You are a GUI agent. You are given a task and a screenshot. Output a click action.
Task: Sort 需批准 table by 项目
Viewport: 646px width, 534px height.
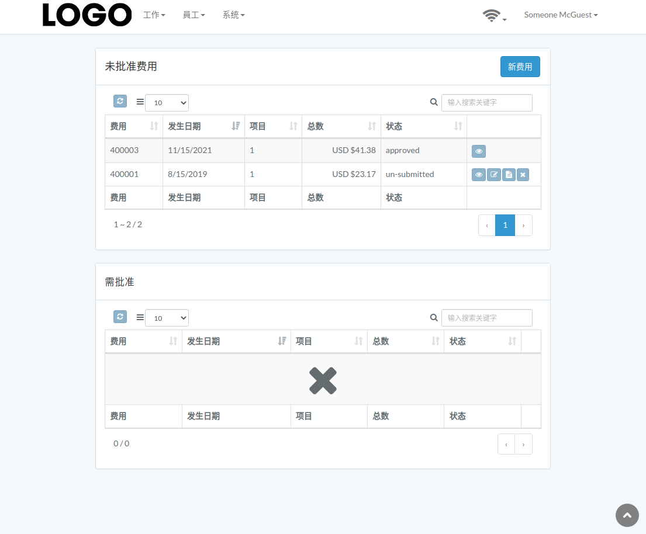pyautogui.click(x=329, y=341)
